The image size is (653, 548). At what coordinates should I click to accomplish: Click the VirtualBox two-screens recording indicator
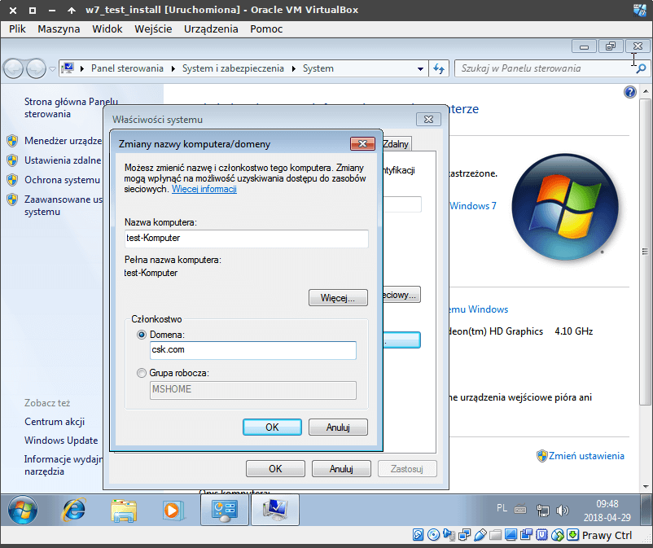pyautogui.click(x=527, y=535)
